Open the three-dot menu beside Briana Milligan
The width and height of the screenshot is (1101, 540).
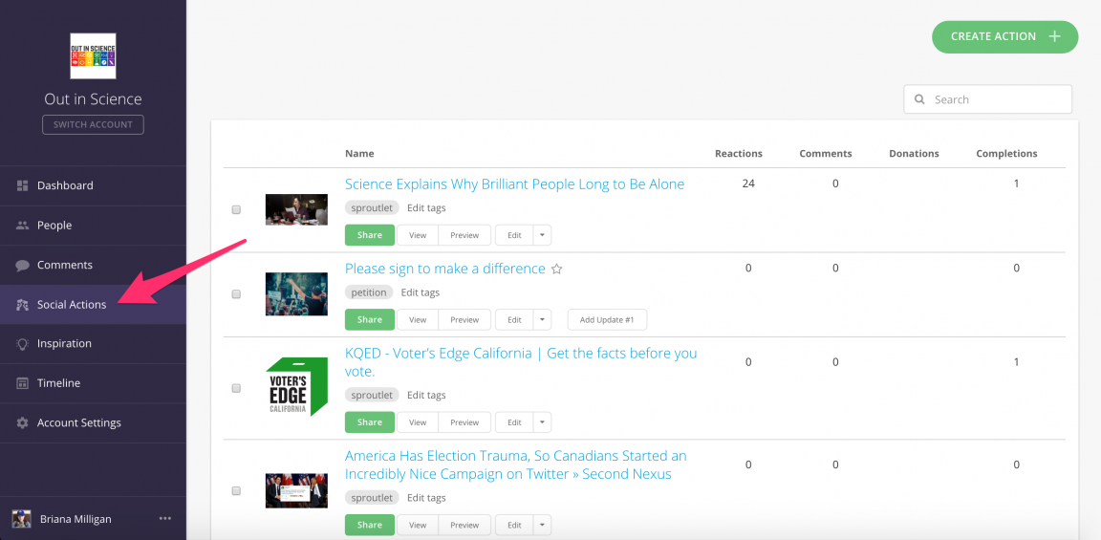165,519
